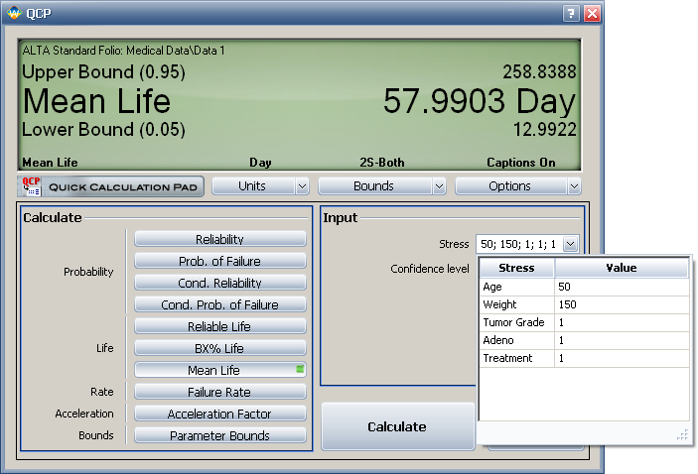Choose the Failure Rate calculation
Viewport: 698px width, 474px height.
(x=220, y=392)
